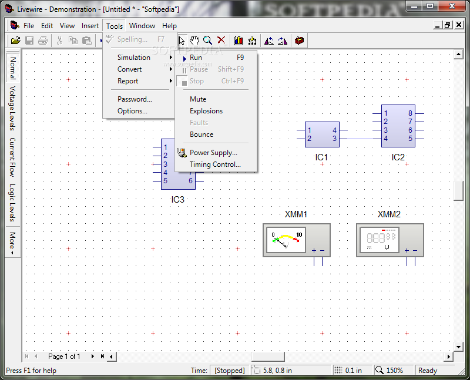Expand the Report submenu
This screenshot has width=470, height=380.
click(x=140, y=81)
